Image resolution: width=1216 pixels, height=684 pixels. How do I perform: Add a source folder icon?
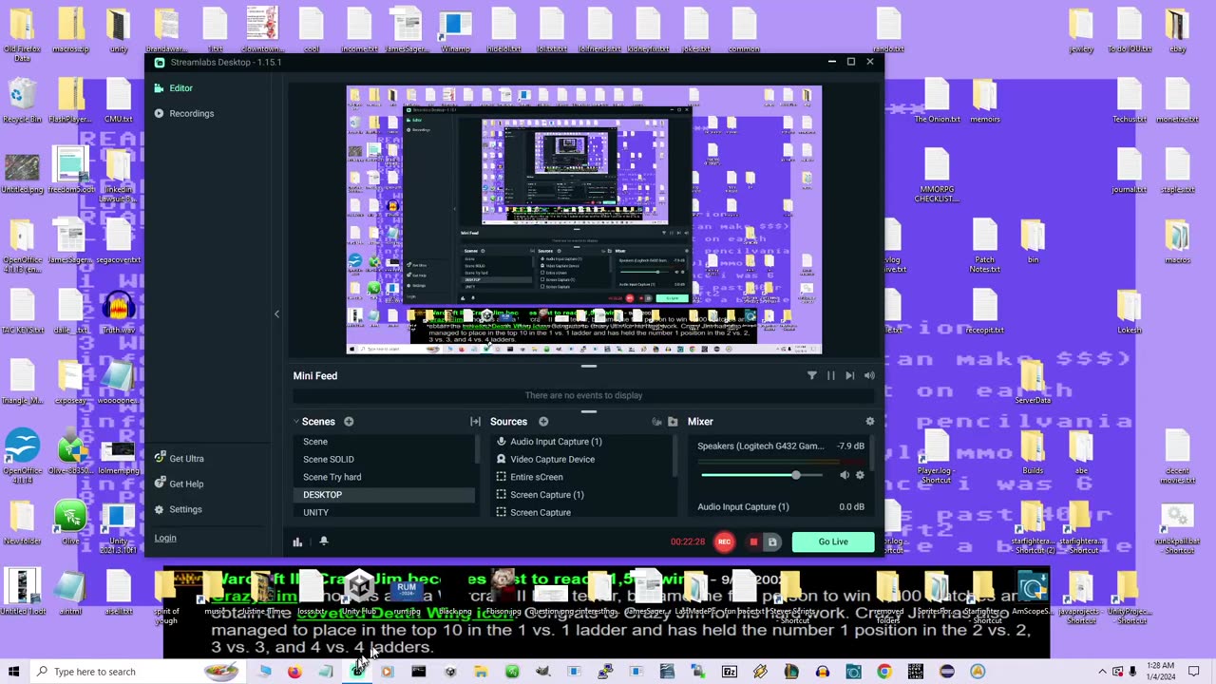click(673, 422)
